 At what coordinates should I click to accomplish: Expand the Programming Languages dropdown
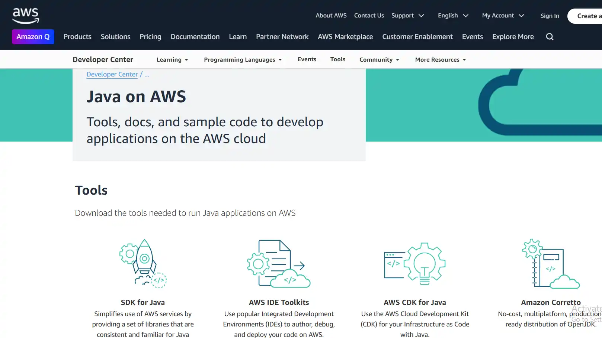[243, 59]
